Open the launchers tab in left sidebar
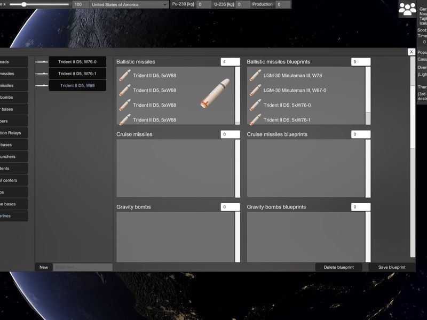 (14, 156)
